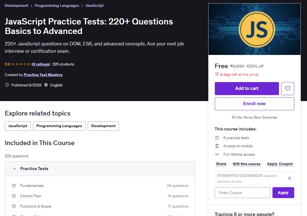
Task: Add course to wishlist heart icon
Action: pyautogui.click(x=288, y=88)
